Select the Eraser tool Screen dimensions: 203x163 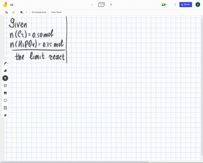pos(5,70)
